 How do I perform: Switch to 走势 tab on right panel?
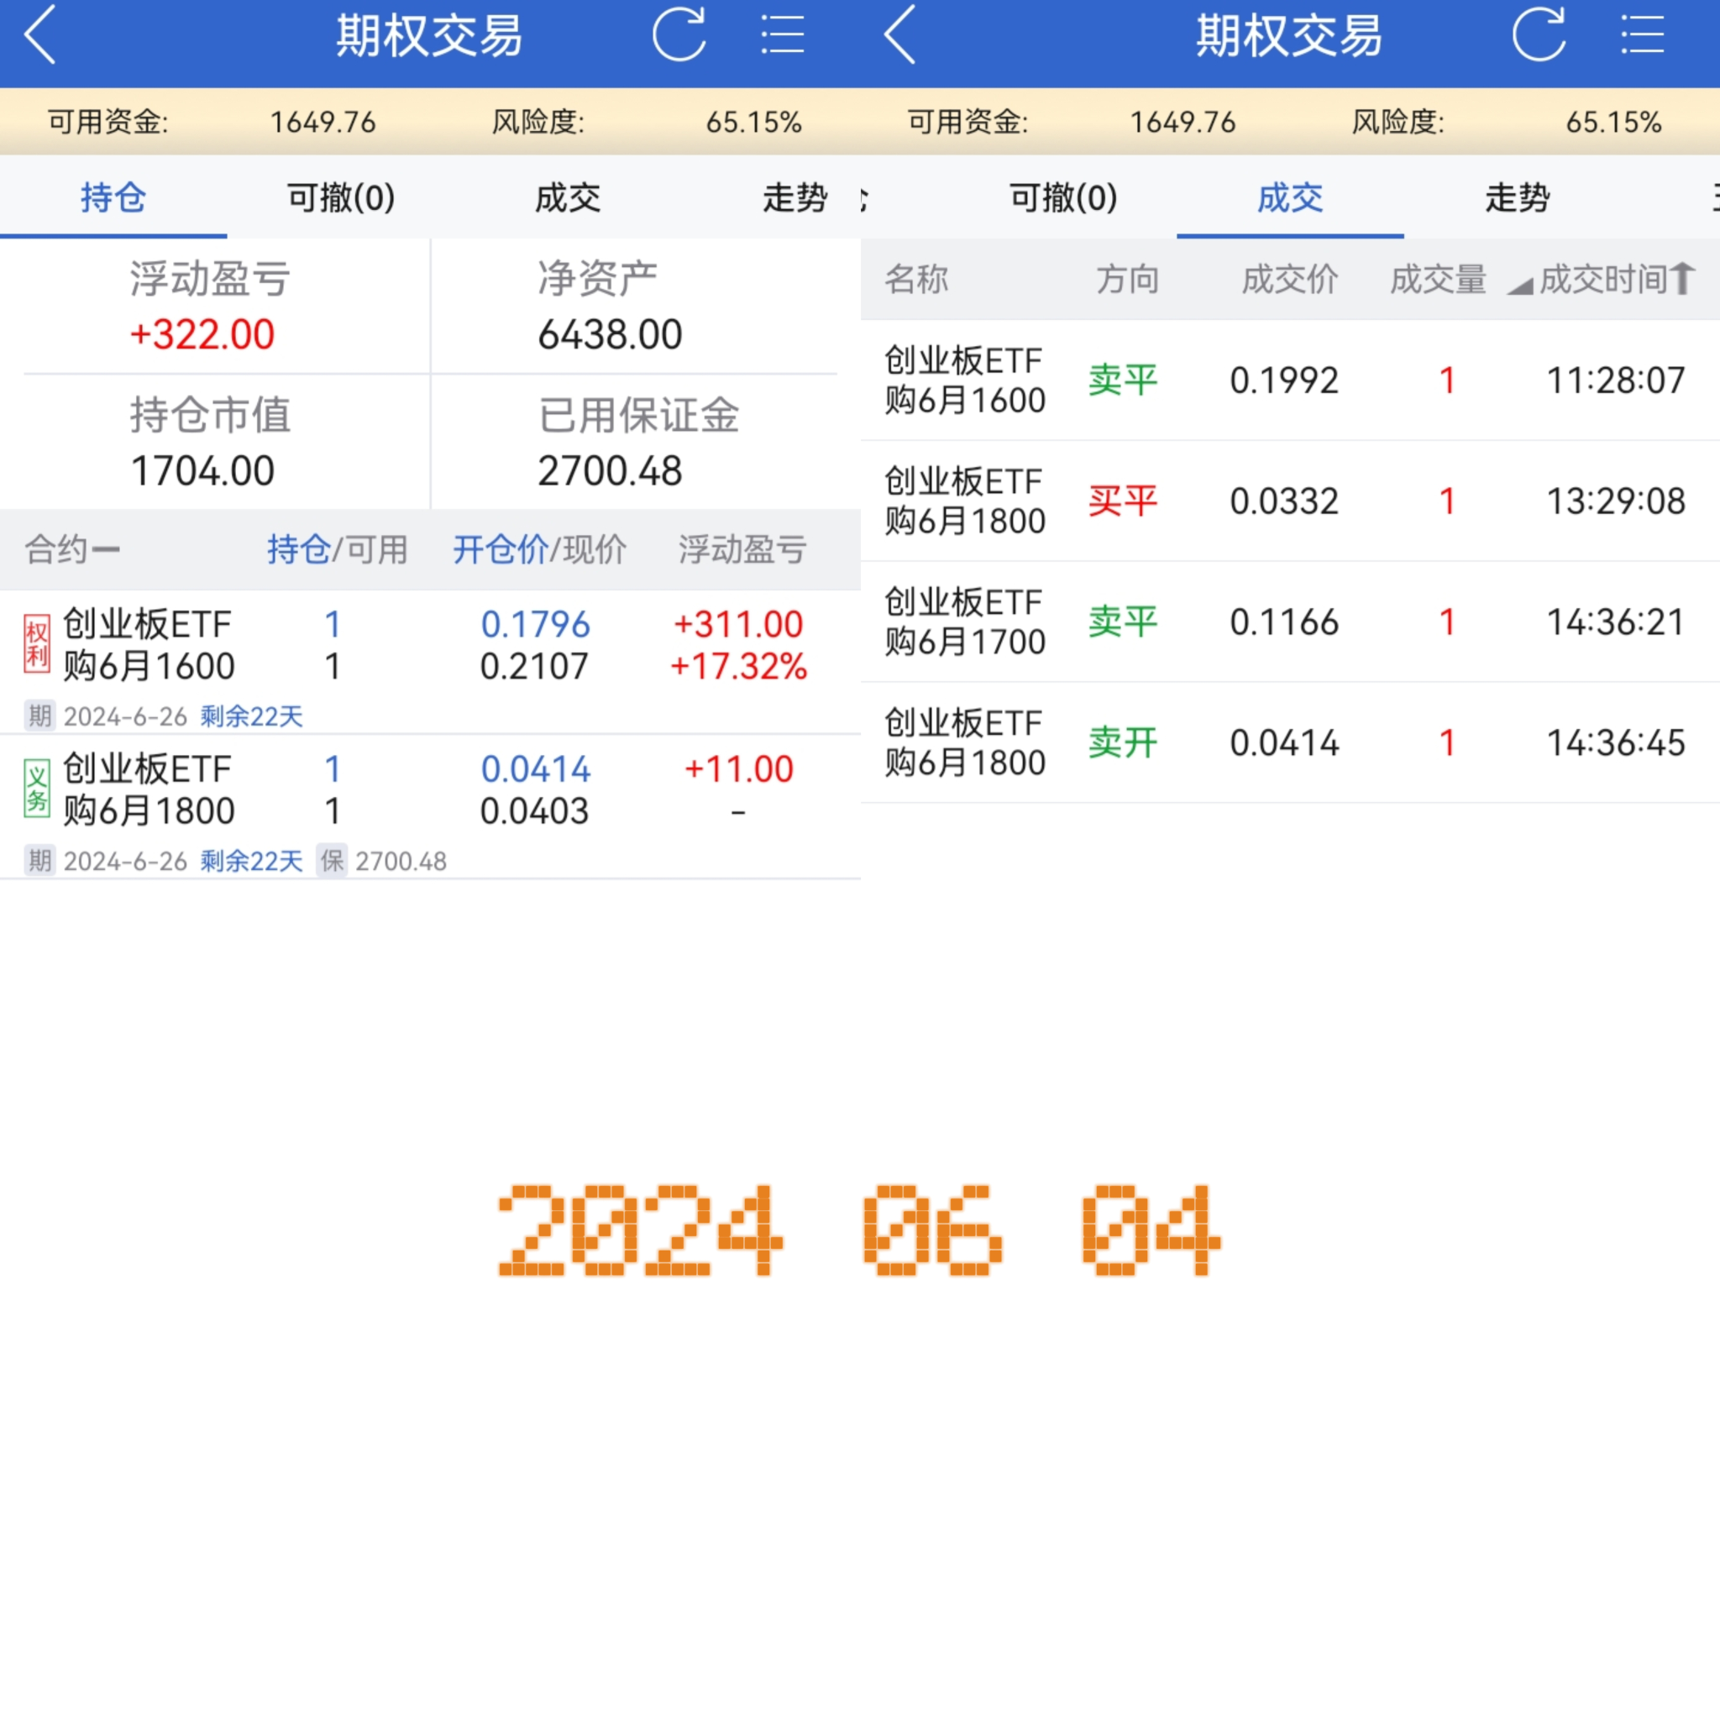(1517, 197)
